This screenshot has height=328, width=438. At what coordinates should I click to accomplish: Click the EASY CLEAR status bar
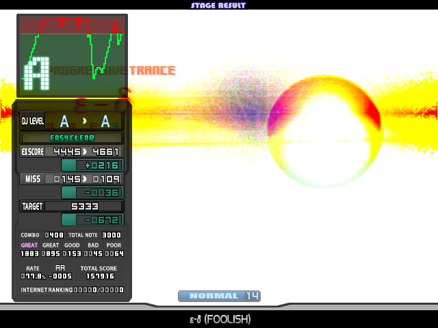coord(72,138)
